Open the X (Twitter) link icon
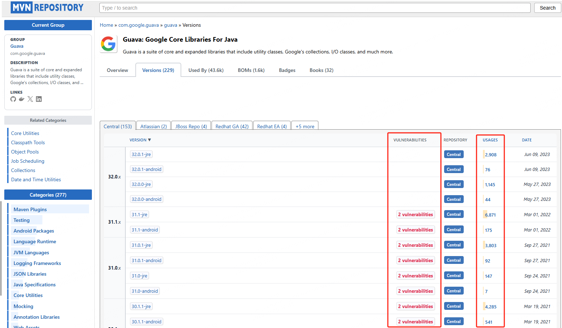Screen dimensions: 562x328 click(30, 99)
